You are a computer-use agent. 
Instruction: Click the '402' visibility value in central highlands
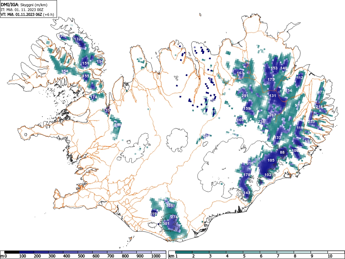click(206, 136)
